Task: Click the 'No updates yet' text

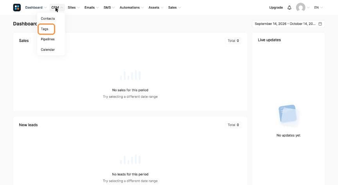Action: (288, 135)
